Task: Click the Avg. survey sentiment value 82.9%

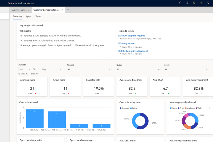Action: coord(199,89)
